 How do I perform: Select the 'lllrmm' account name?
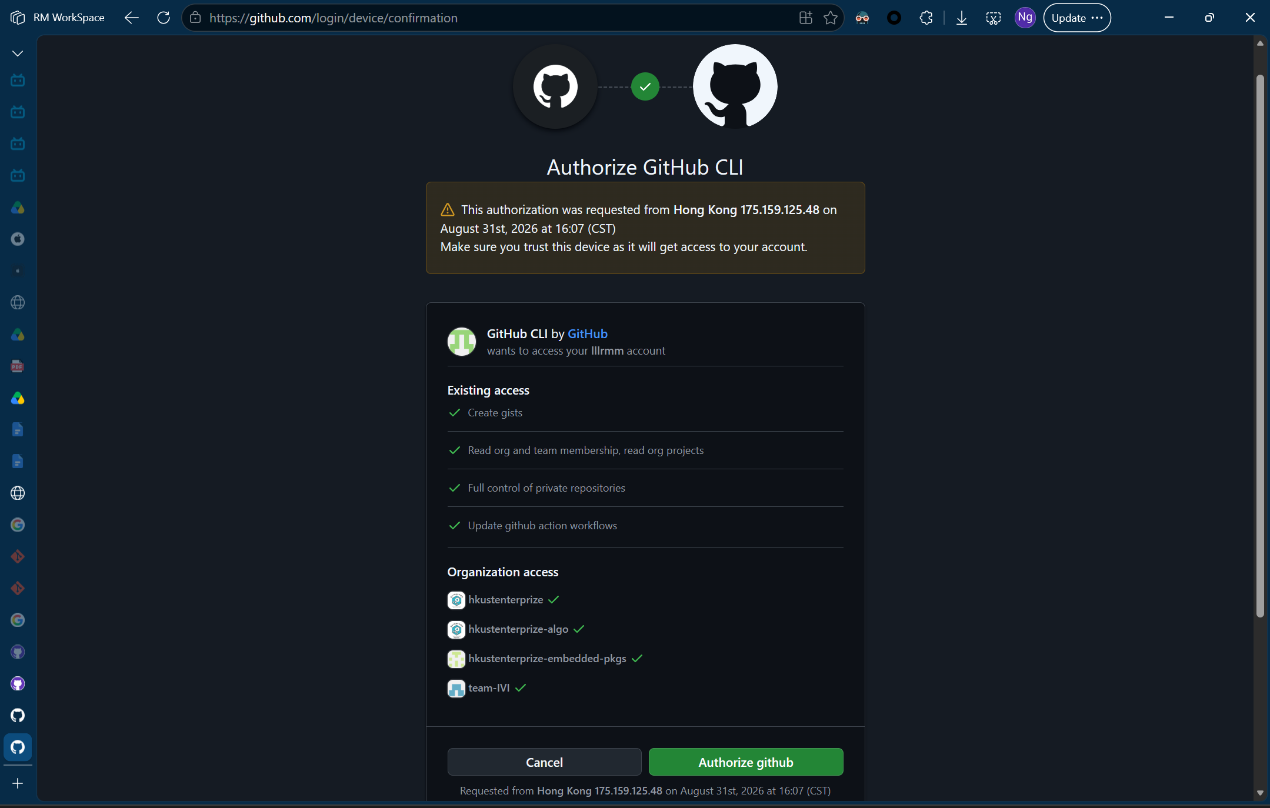click(x=607, y=351)
